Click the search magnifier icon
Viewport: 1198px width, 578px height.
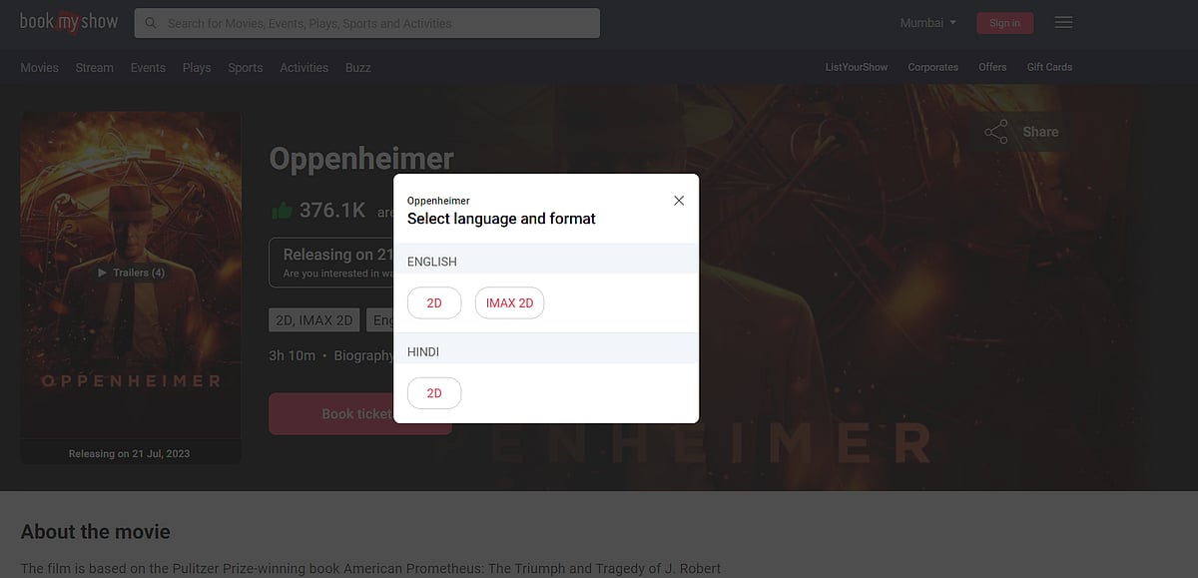point(151,23)
